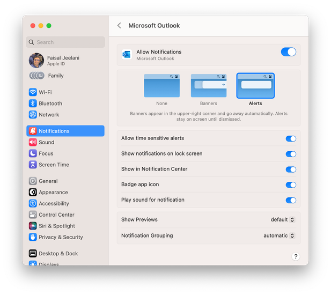The width and height of the screenshot is (331, 295).
Task: Click the Family avatars icon
Action: click(36, 76)
